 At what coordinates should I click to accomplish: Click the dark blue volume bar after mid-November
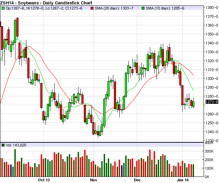(122, 171)
